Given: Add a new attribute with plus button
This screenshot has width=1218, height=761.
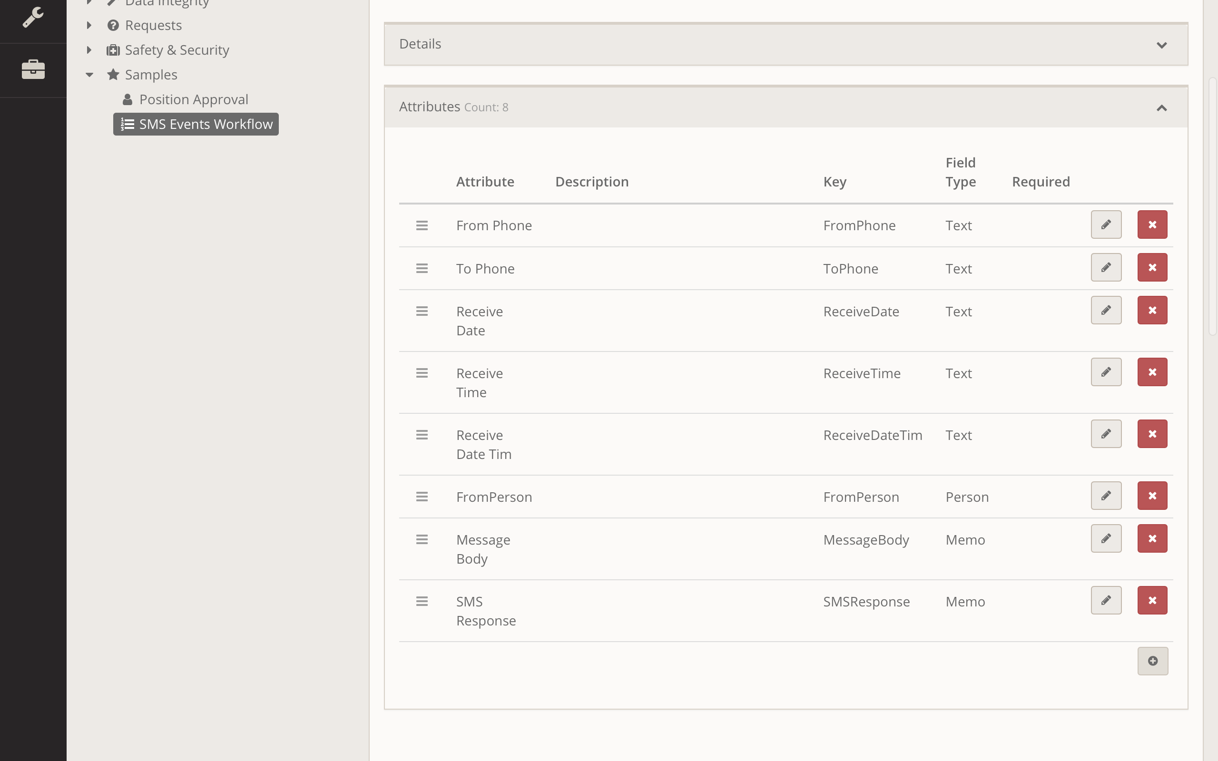Looking at the screenshot, I should 1152,661.
